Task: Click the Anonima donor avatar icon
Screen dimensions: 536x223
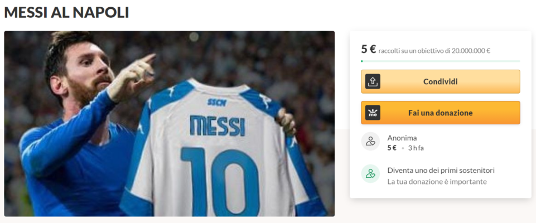Action: pyautogui.click(x=370, y=142)
